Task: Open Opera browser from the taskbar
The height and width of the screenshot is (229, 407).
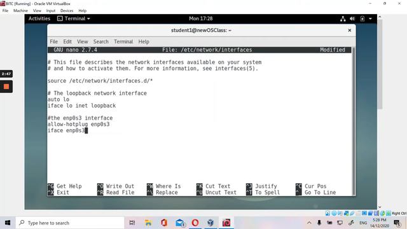Action: point(195,223)
